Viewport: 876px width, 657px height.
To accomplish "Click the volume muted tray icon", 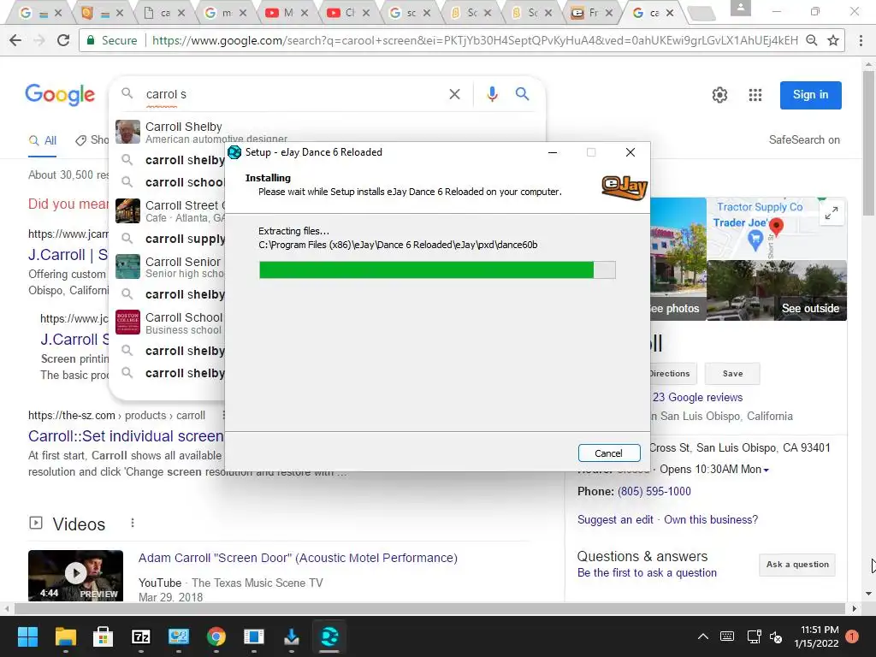I will (x=776, y=636).
